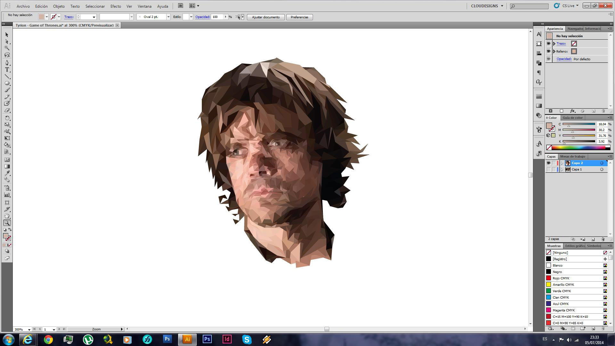Click the Photoshop icon in taskbar
Viewport: 615px width, 346px height.
[x=167, y=339]
